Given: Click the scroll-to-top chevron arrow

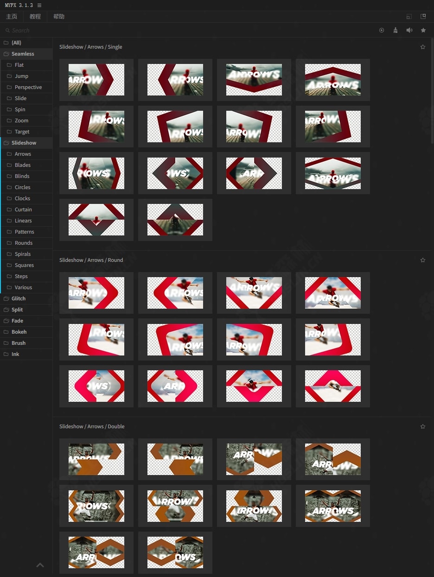Looking at the screenshot, I should 40,565.
